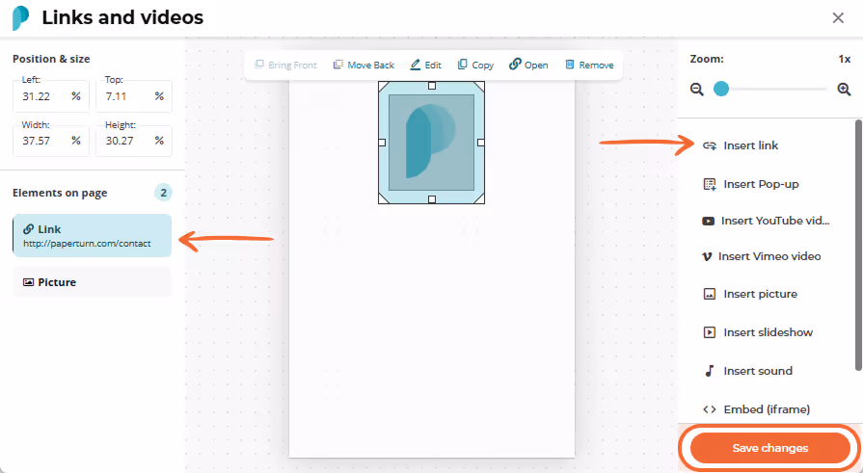Click the YouTube play icon
This screenshot has width=863, height=473.
(708, 222)
